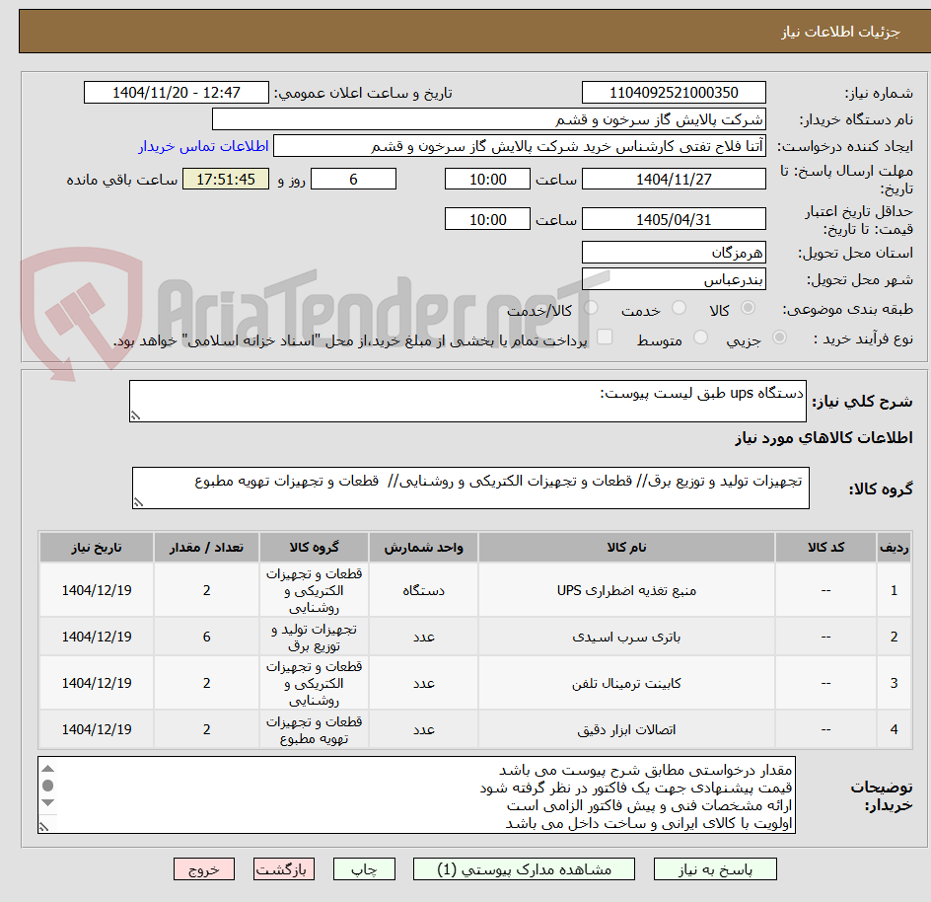The width and height of the screenshot is (931, 902).
Task: Click the province field هرمزگان
Action: coord(674,253)
